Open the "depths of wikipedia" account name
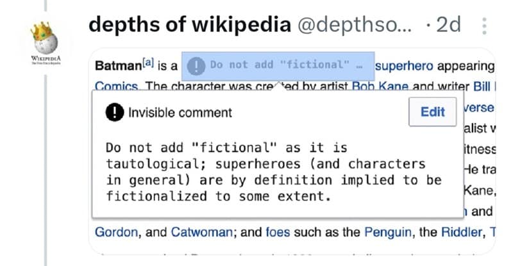This screenshot has width=513, height=266. pyautogui.click(x=188, y=24)
